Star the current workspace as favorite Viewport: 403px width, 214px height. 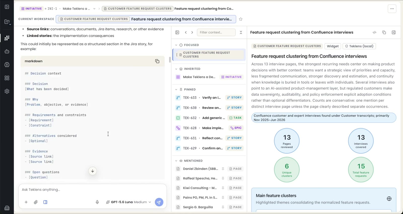pyautogui.click(x=241, y=19)
